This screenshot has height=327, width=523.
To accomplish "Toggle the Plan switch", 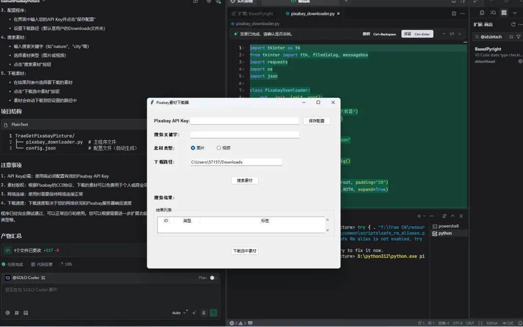I will (x=213, y=278).
